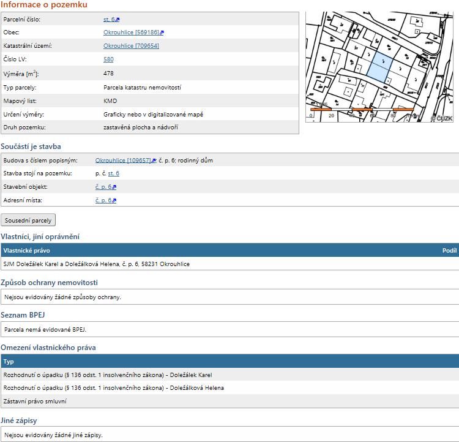Screen dimensions: 459x442
Task: Click the text Parcela nemá evidované BPEJ
Action: click(x=45, y=330)
